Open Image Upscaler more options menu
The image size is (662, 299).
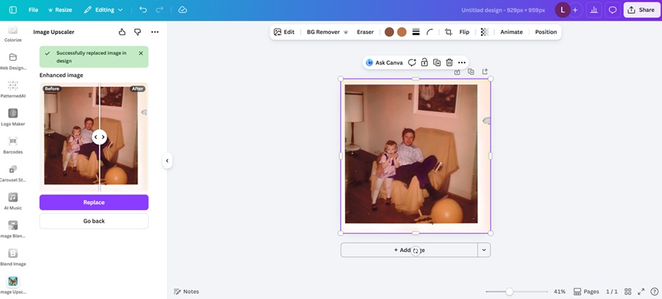[155, 32]
